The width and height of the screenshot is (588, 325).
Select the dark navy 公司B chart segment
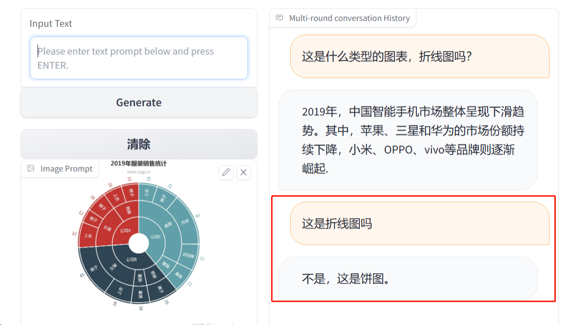coord(131,260)
